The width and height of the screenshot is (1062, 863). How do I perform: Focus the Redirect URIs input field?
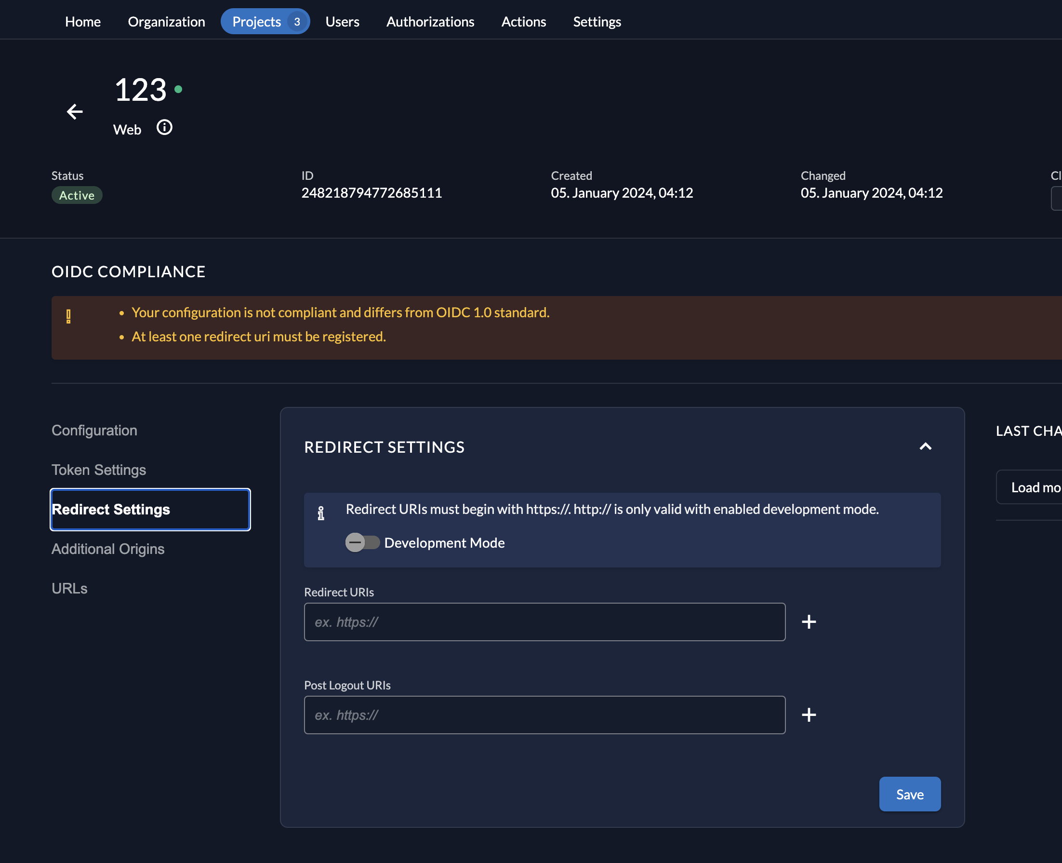point(544,622)
